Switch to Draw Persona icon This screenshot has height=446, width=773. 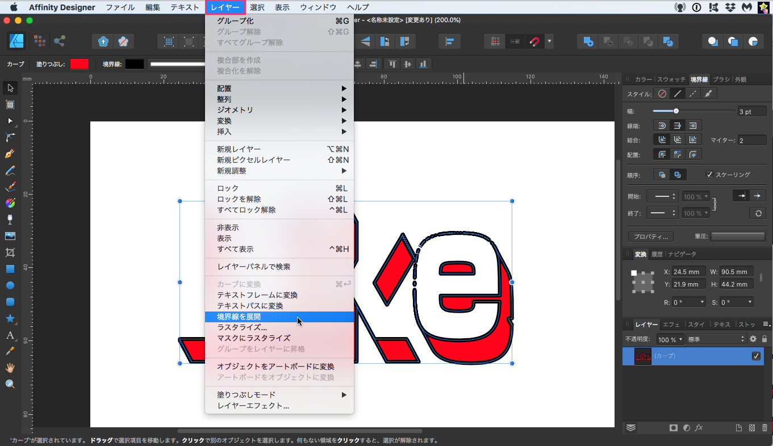[x=16, y=41]
